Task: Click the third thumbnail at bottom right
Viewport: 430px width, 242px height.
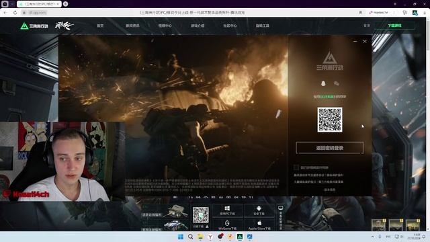Action: (413, 225)
